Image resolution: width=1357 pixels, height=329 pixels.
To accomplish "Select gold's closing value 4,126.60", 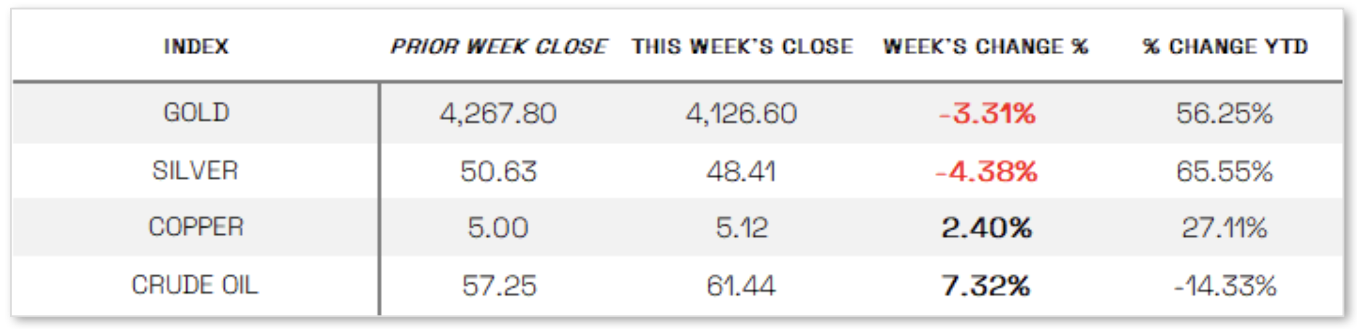I will (x=741, y=114).
